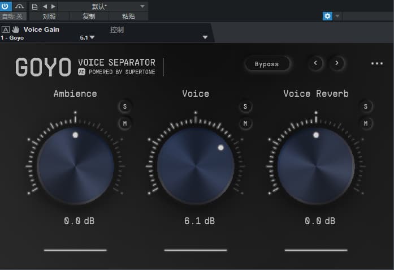
Task: Click the AI badge next to Powered by Supertone
Action: (x=81, y=72)
